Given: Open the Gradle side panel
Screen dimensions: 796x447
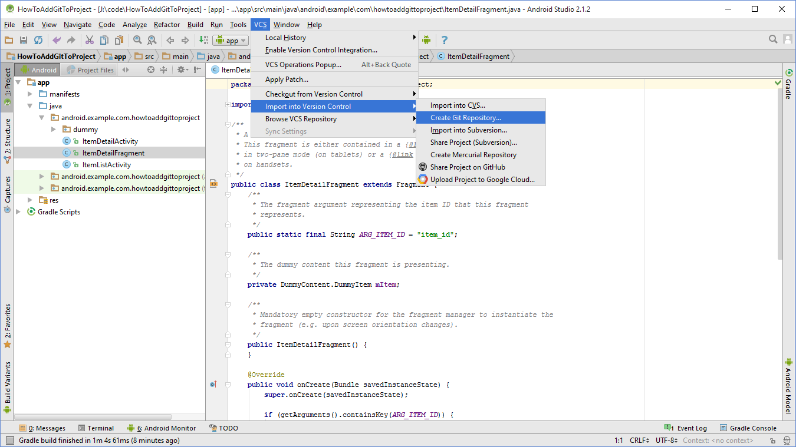Looking at the screenshot, I should [x=788, y=84].
